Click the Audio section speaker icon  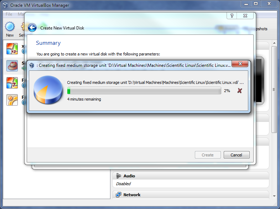[118, 176]
